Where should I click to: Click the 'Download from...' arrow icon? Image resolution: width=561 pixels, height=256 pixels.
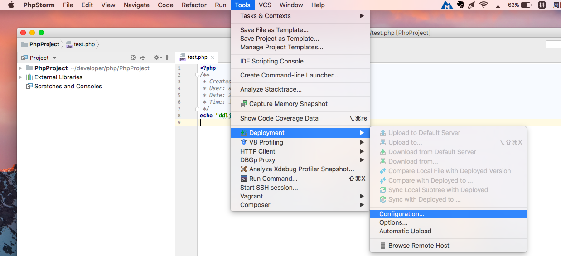tap(382, 161)
